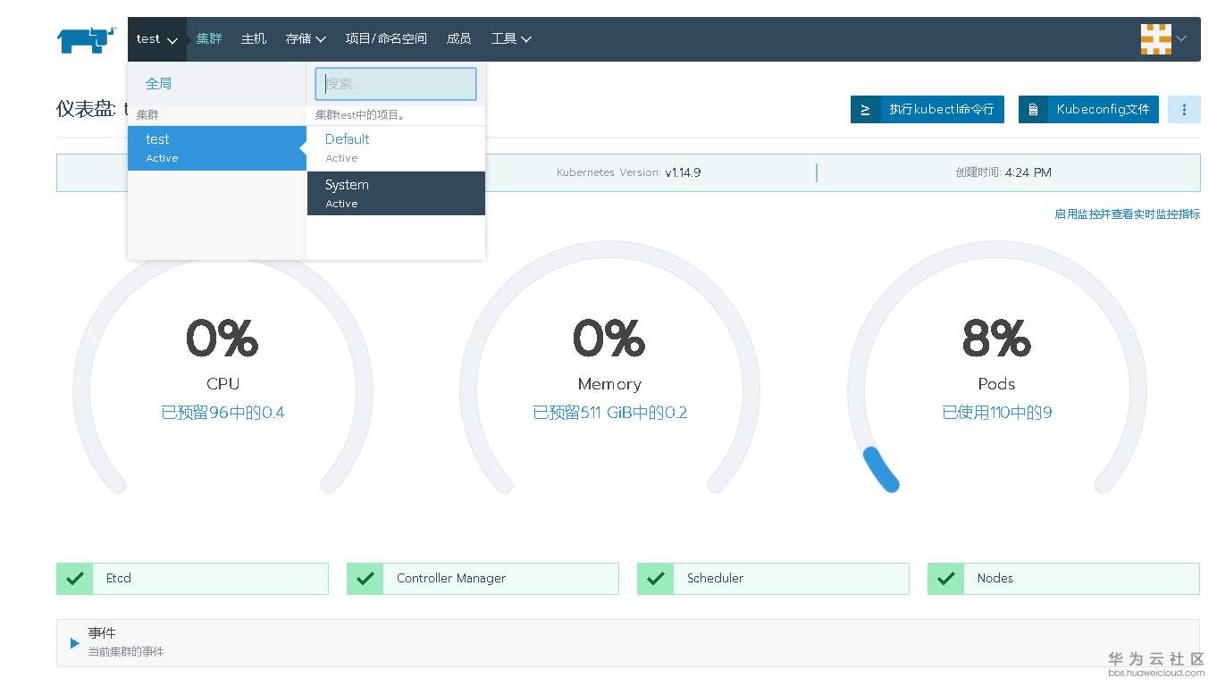
Task: Click the project search input field
Action: [x=396, y=84]
